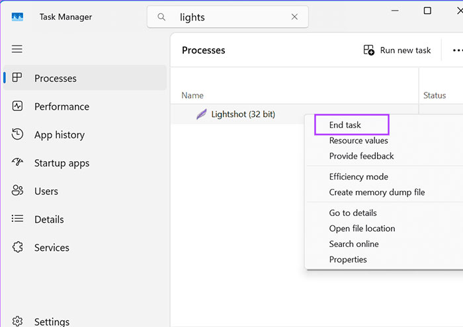Viewport: 463px width, 327px height.
Task: Clear the search box with X
Action: 294,17
